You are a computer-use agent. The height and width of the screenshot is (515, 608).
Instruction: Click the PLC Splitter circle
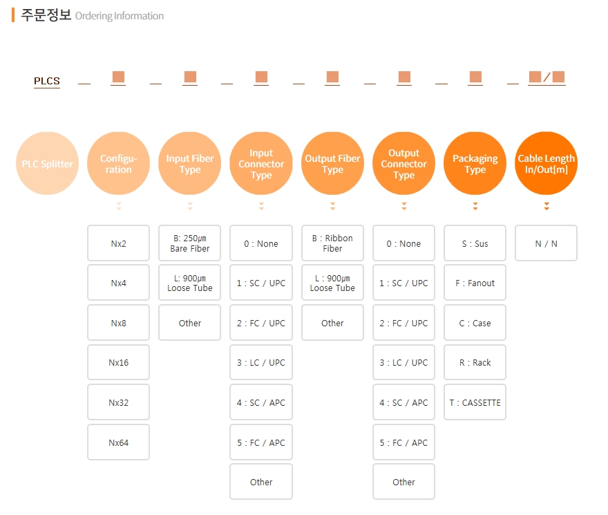pos(47,164)
